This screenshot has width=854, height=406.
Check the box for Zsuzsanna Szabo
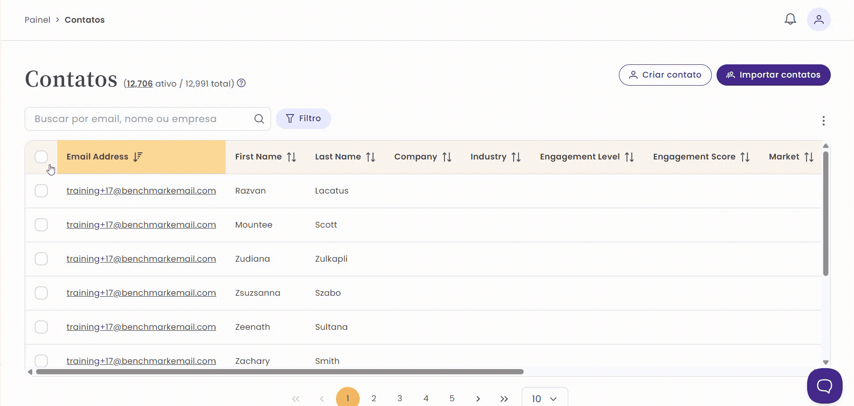(x=41, y=293)
